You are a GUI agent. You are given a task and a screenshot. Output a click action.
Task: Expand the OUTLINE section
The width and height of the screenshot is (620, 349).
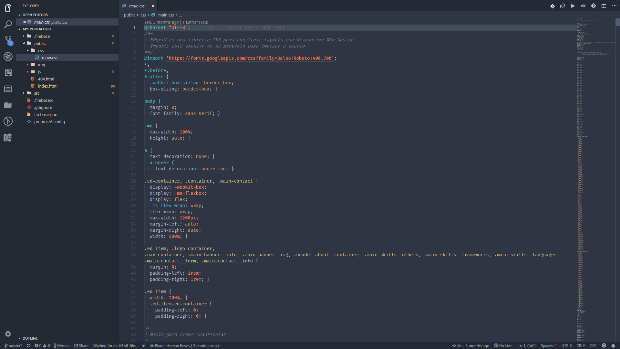30,338
